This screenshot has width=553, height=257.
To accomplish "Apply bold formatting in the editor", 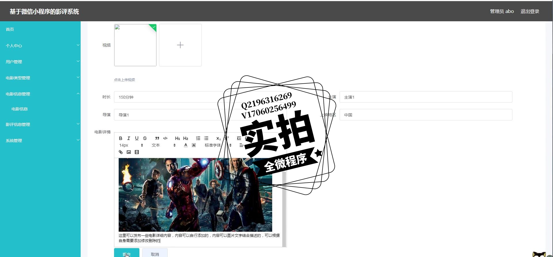I will [x=121, y=138].
